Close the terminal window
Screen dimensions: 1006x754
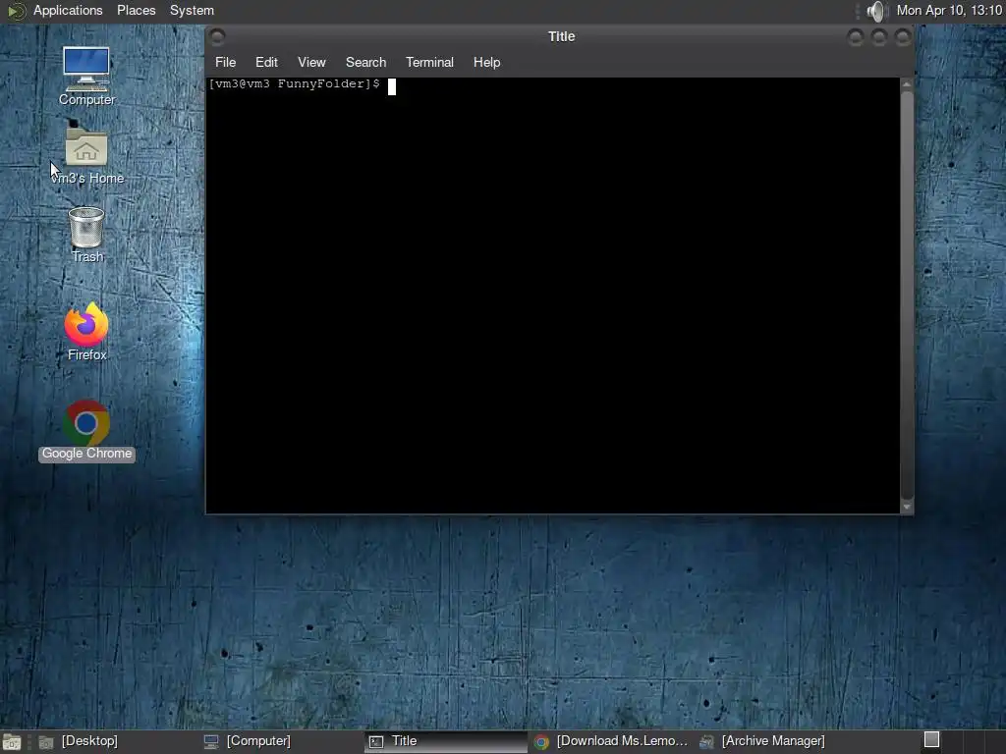pyautogui.click(x=903, y=37)
